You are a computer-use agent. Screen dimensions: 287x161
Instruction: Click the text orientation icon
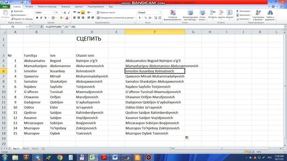89,13
